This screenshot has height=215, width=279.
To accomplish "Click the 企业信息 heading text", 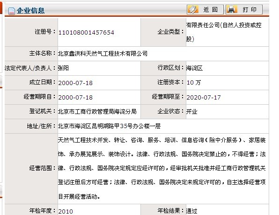I will pyautogui.click(x=30, y=11).
